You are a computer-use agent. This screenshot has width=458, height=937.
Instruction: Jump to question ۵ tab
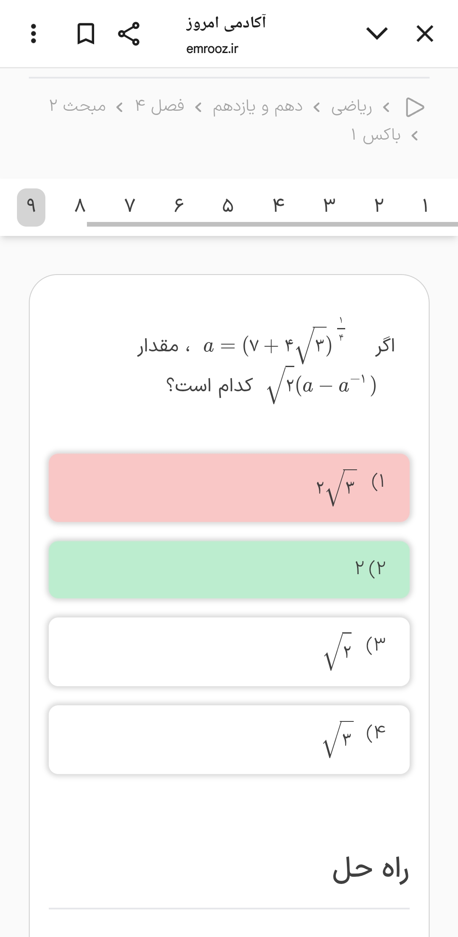(228, 207)
